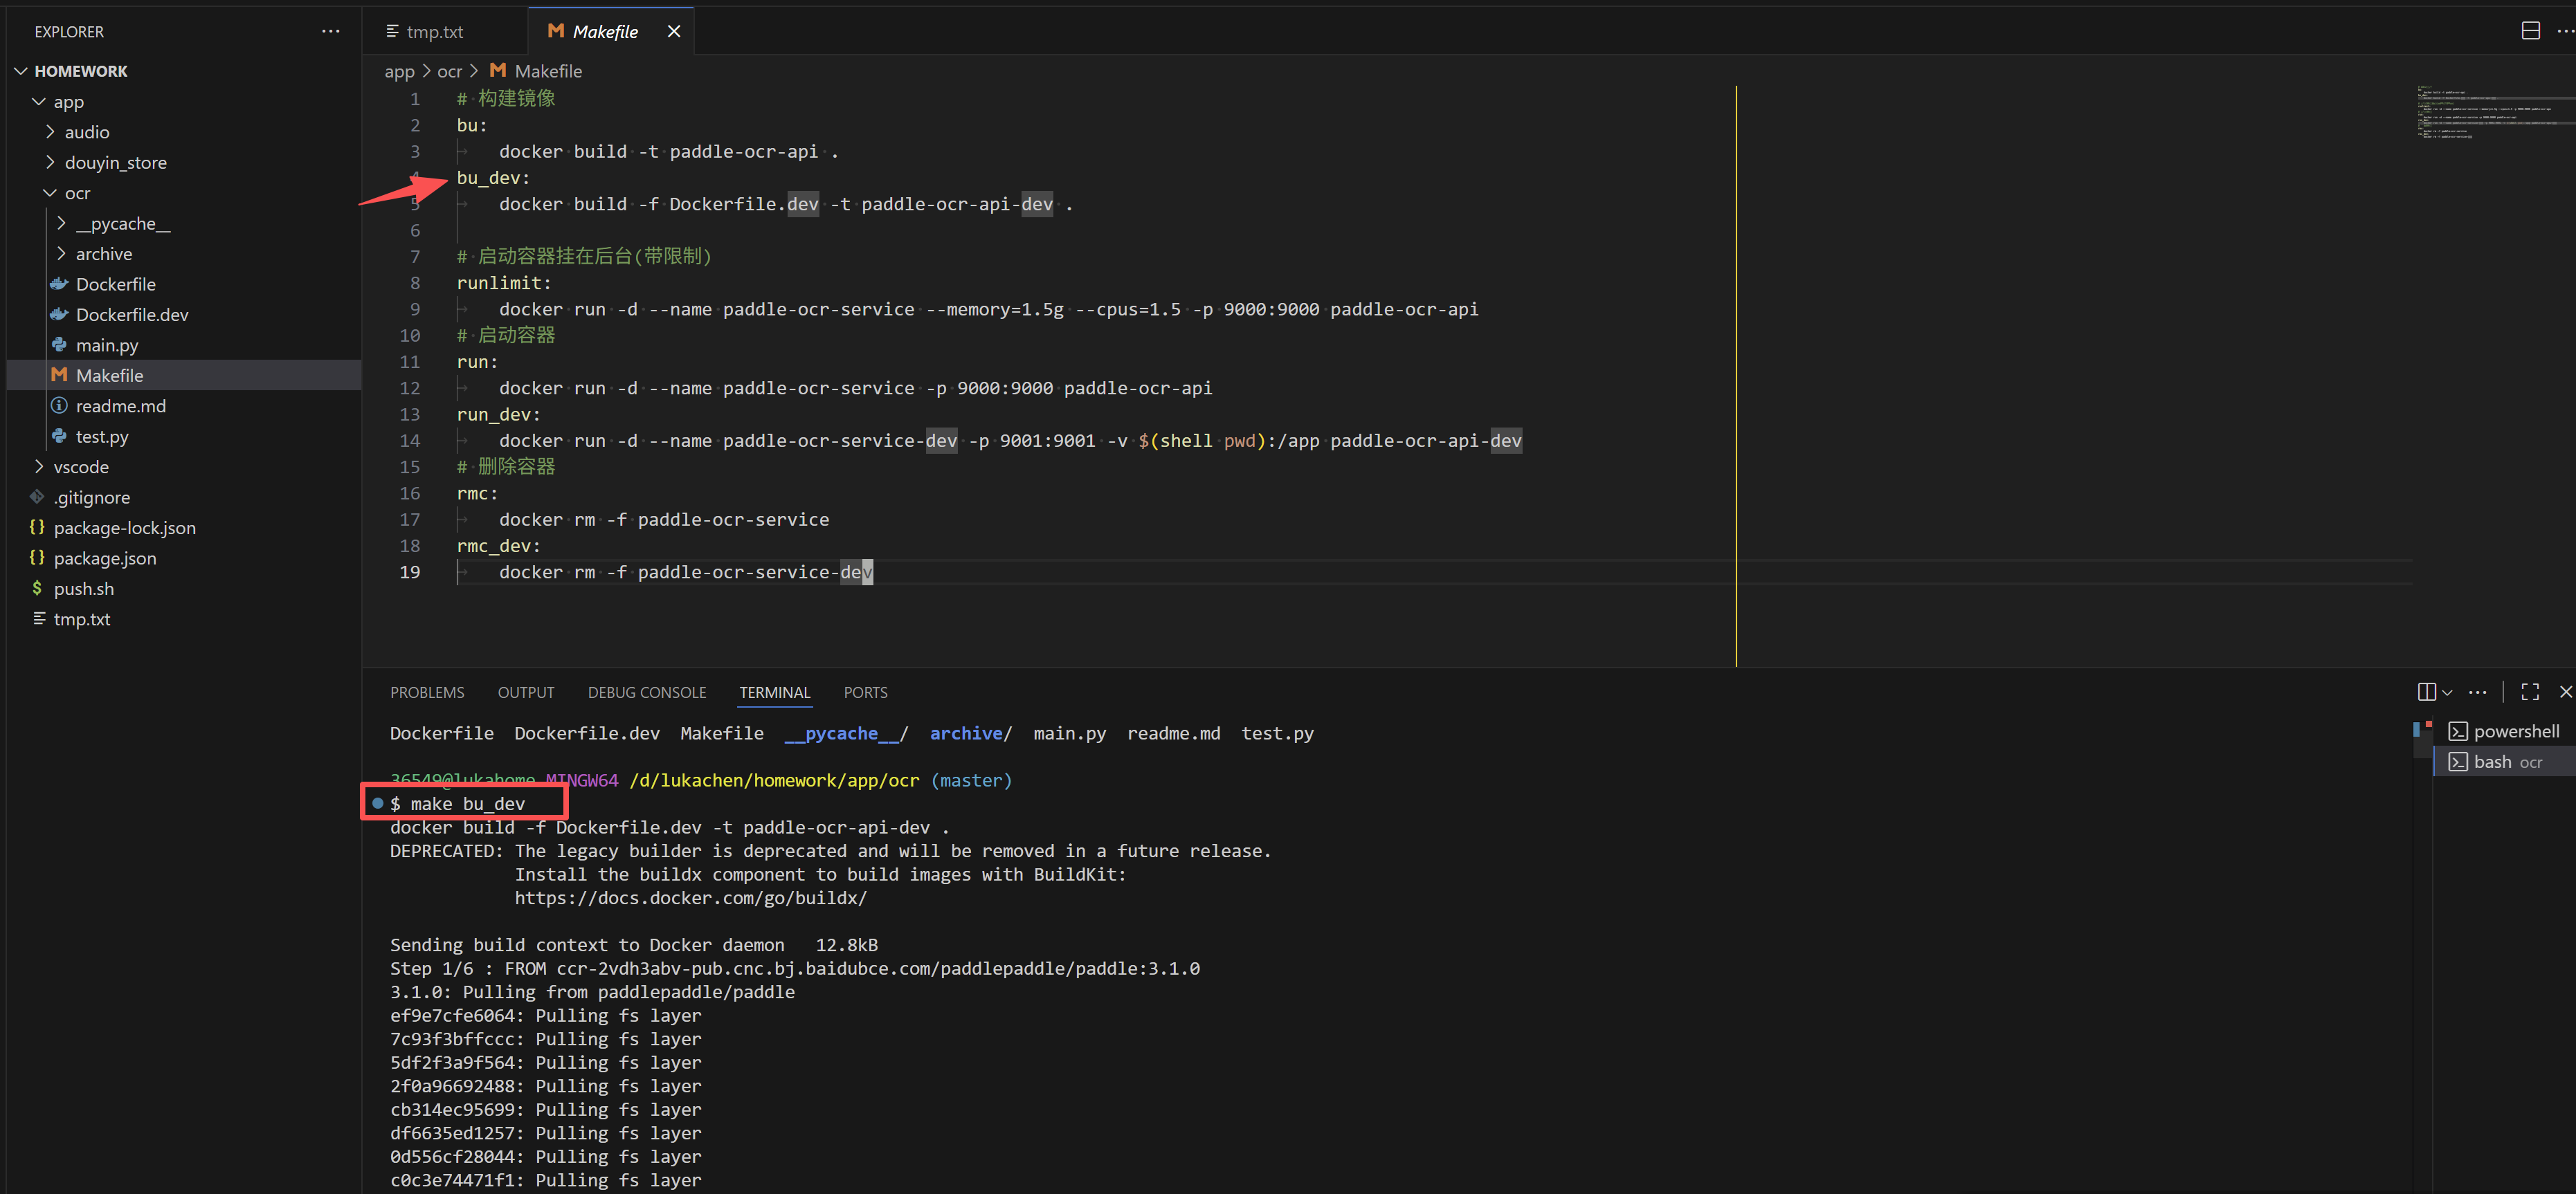Expand the douyin_store folder
This screenshot has width=2576, height=1194.
[x=50, y=162]
